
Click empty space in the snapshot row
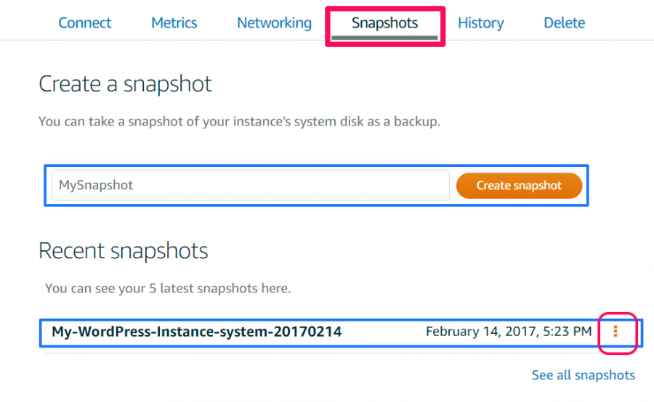(x=384, y=332)
